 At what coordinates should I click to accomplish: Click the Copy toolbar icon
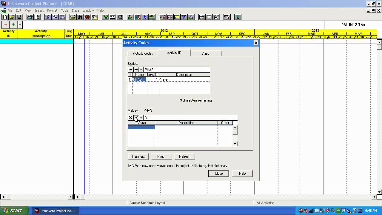click(x=55, y=17)
